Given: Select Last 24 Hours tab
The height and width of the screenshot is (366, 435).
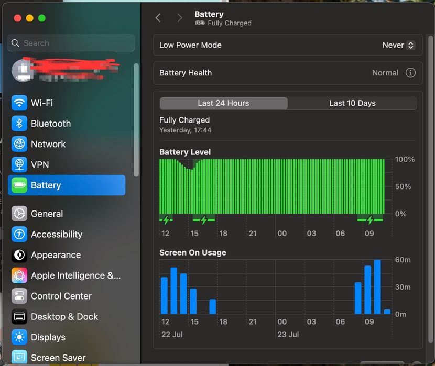Looking at the screenshot, I should pos(223,103).
